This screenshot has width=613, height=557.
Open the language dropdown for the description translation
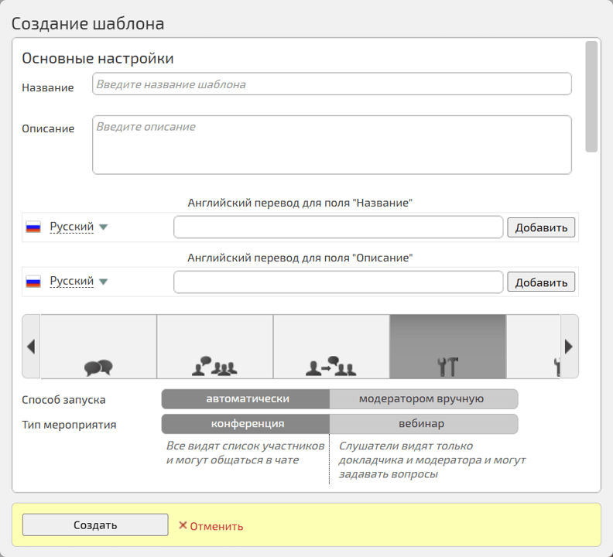point(78,282)
